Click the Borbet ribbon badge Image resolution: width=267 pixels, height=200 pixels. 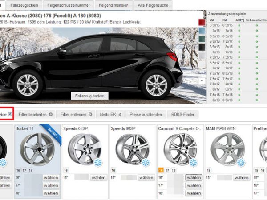click(52, 134)
